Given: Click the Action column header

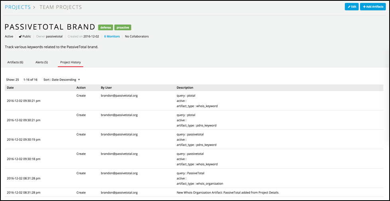Looking at the screenshot, I should (81, 88).
